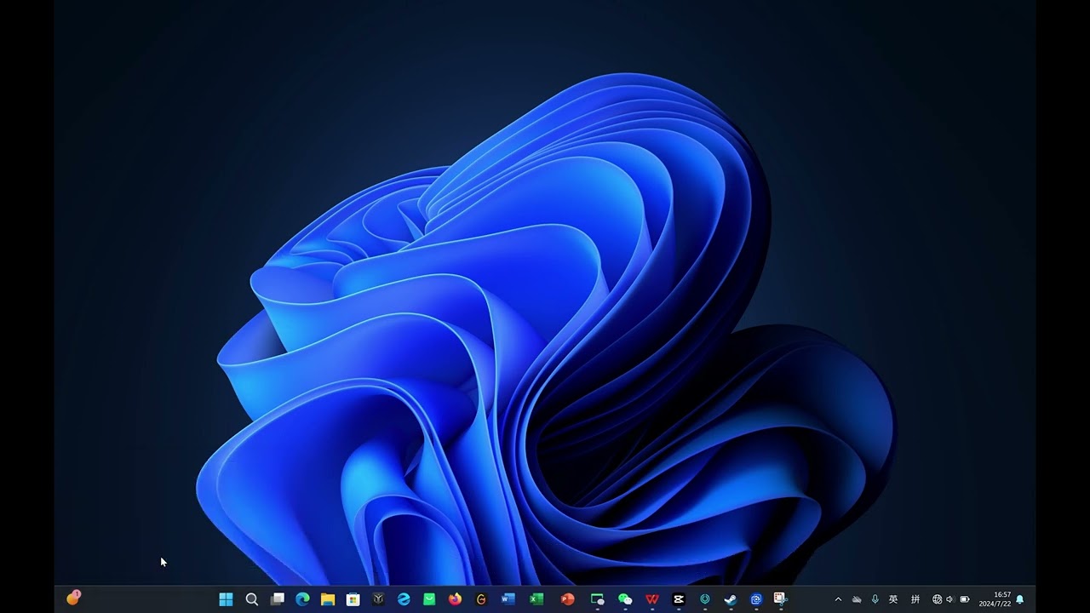Show hidden system tray icons
Viewport: 1090px width, 613px height.
(x=838, y=599)
